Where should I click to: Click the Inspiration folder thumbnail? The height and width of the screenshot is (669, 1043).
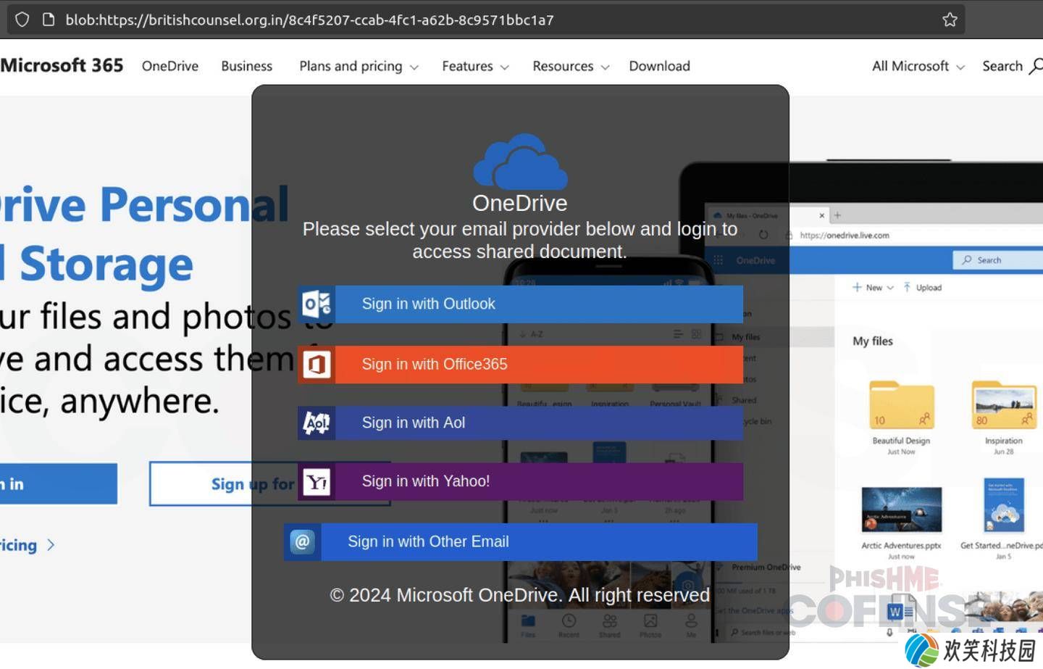point(1004,404)
